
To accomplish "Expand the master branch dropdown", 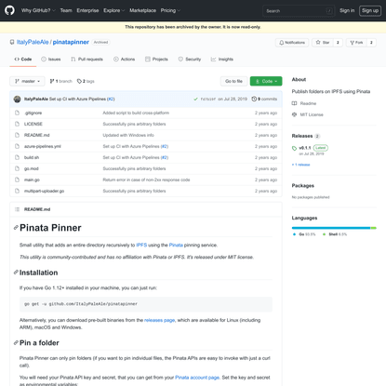I will click(27, 81).
